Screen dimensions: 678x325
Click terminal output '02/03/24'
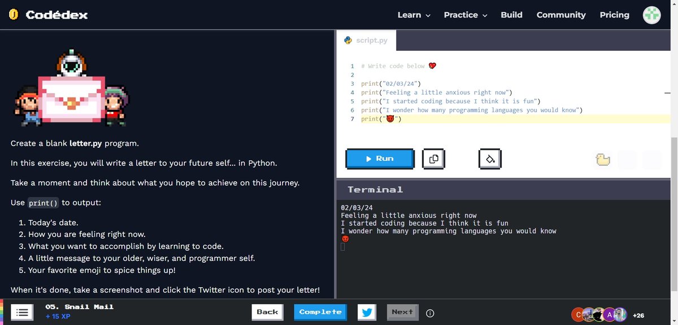[x=357, y=208]
